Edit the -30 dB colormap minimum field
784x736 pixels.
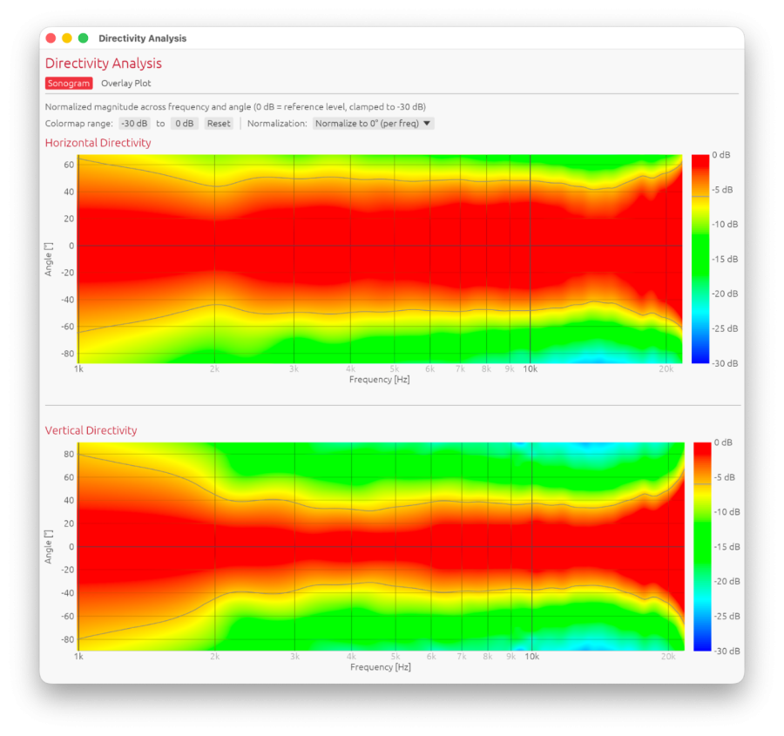pos(134,124)
